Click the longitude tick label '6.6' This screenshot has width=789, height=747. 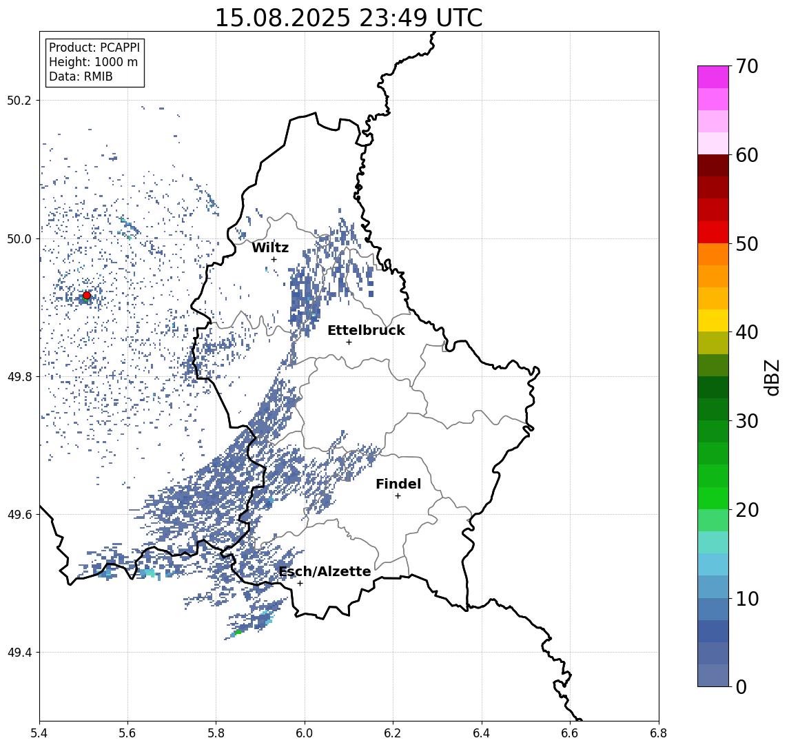[x=570, y=733]
